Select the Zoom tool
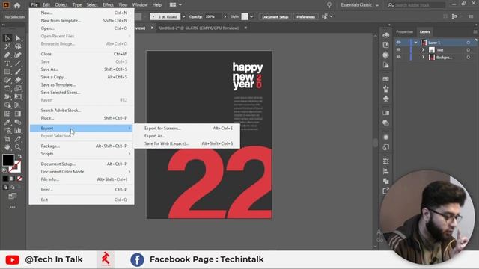479x269 pixels. pyautogui.click(x=18, y=147)
